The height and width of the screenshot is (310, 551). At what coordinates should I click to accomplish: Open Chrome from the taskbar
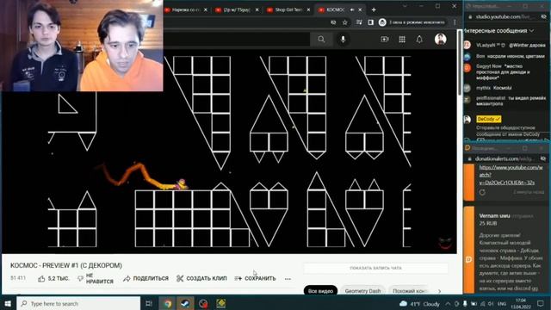(x=168, y=303)
